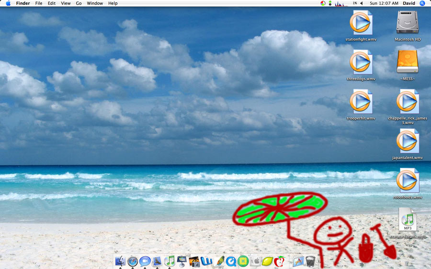Open the David user switching menu

point(409,3)
